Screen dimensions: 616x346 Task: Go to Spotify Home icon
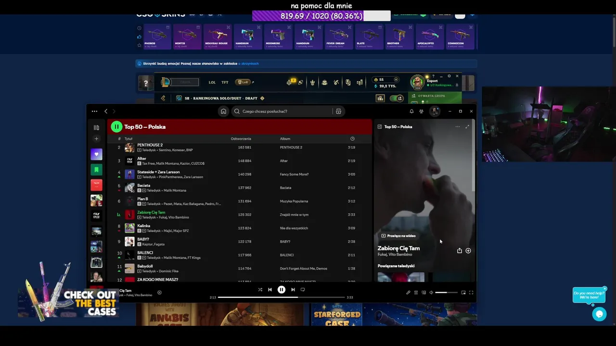(x=223, y=111)
